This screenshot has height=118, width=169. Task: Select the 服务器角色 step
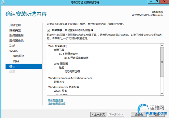[16, 40]
